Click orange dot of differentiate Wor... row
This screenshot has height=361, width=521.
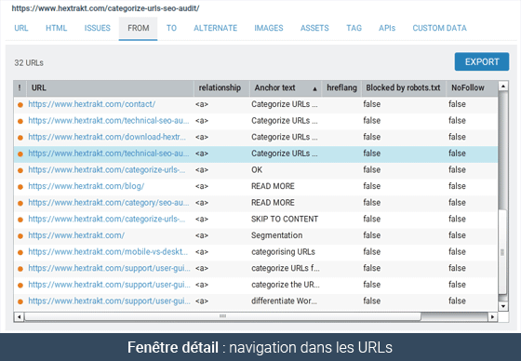coord(20,301)
